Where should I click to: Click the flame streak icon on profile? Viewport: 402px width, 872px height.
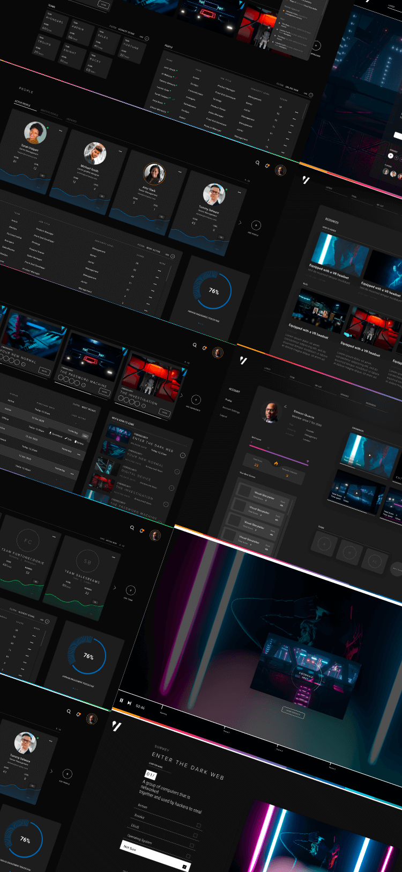coord(276,463)
